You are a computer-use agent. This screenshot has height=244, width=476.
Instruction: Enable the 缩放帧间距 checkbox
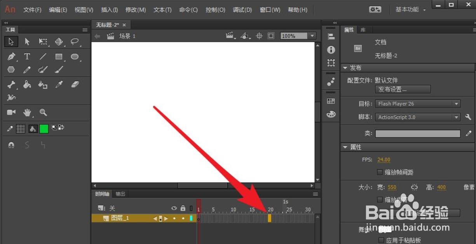tap(380, 172)
